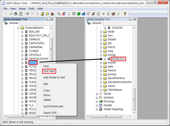170x126 pixels.
Task: Click the Open folder toolbar icon
Action: [x=11, y=14]
